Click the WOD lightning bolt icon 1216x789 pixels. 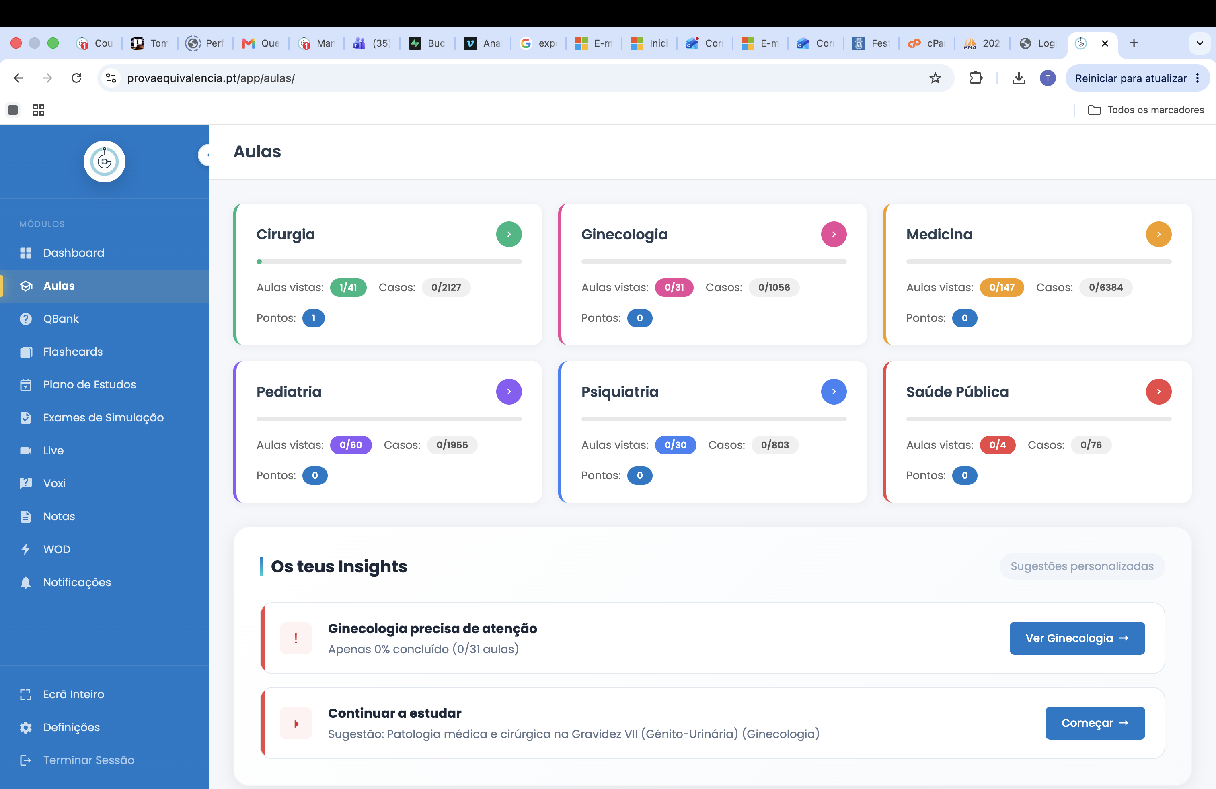26,549
